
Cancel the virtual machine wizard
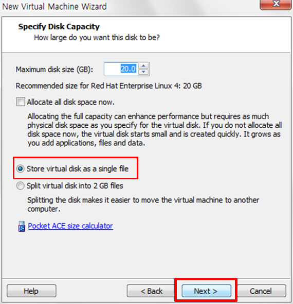point(261,291)
